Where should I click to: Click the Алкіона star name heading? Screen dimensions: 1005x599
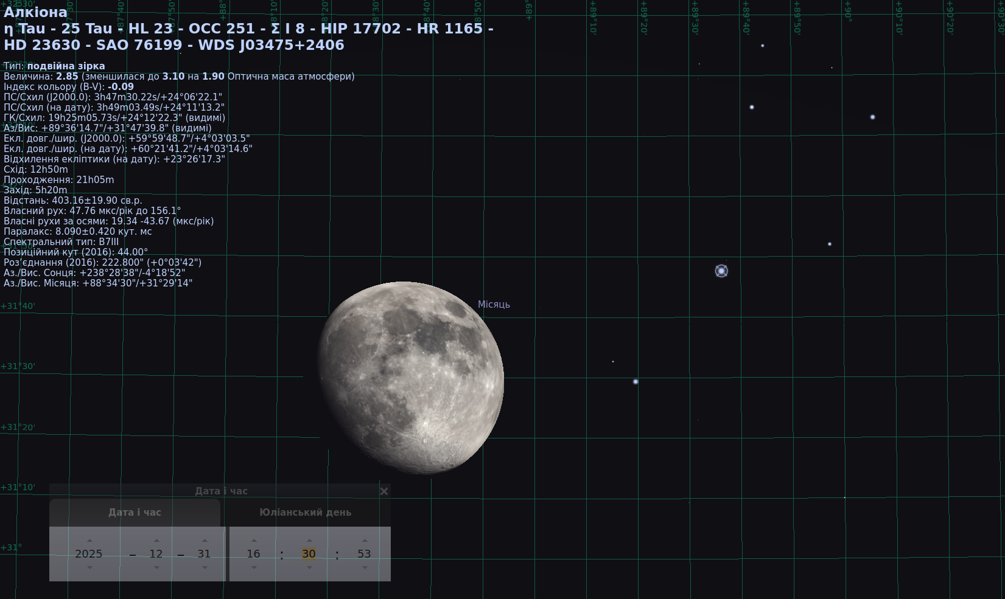[x=35, y=12]
